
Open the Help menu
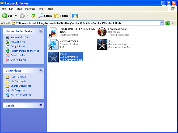coord(50,9)
